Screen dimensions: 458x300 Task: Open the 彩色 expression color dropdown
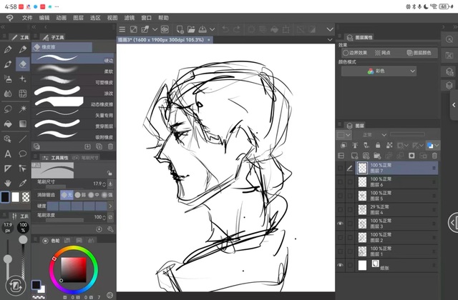pos(379,71)
